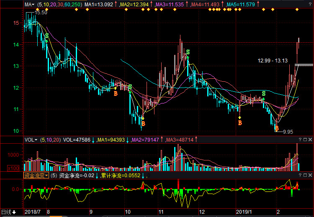This screenshot has width=314, height=217.
Task: Open the 日线 period selector
Action: 8,212
